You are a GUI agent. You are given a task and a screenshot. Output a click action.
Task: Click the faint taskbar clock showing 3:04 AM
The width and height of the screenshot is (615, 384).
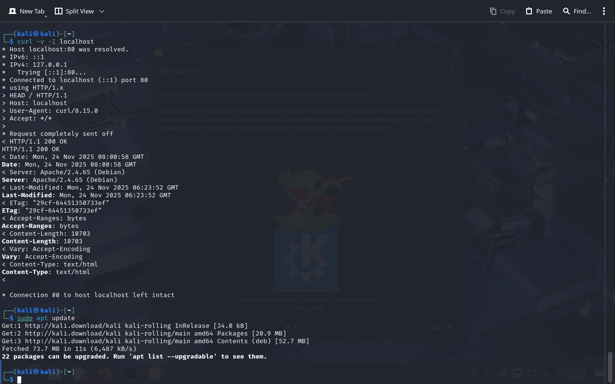point(571,371)
